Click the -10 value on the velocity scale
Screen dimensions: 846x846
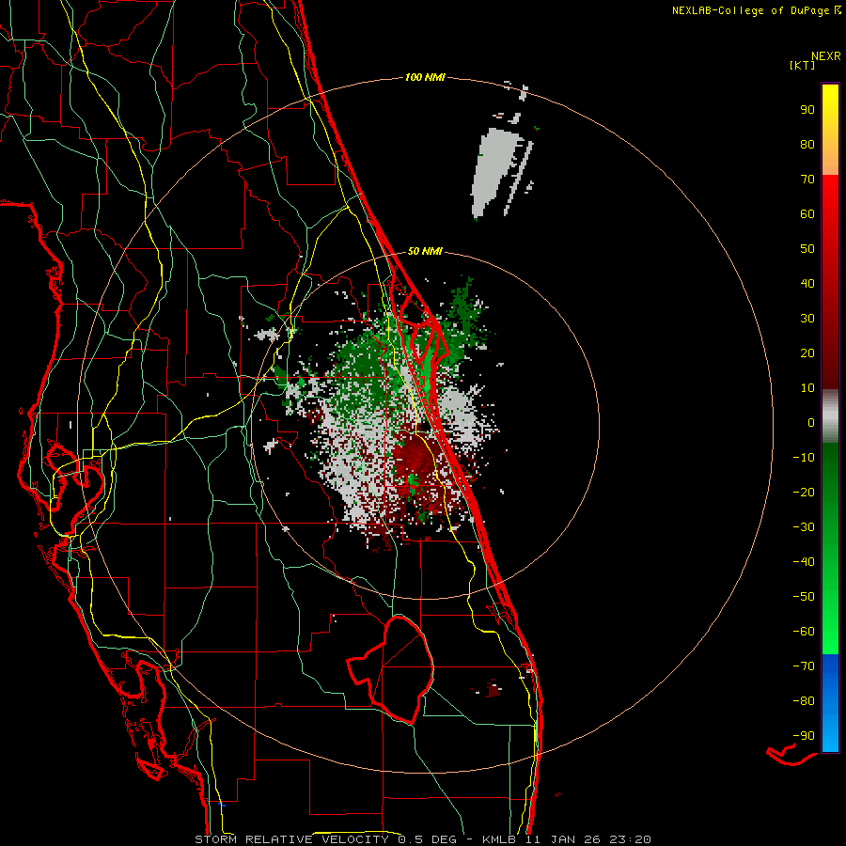point(804,458)
